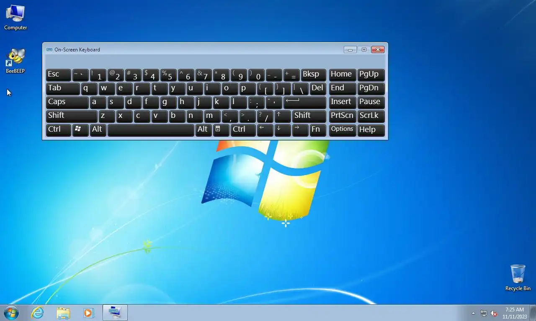The height and width of the screenshot is (321, 536).
Task: Click the question mark slash key
Action: coord(265,116)
